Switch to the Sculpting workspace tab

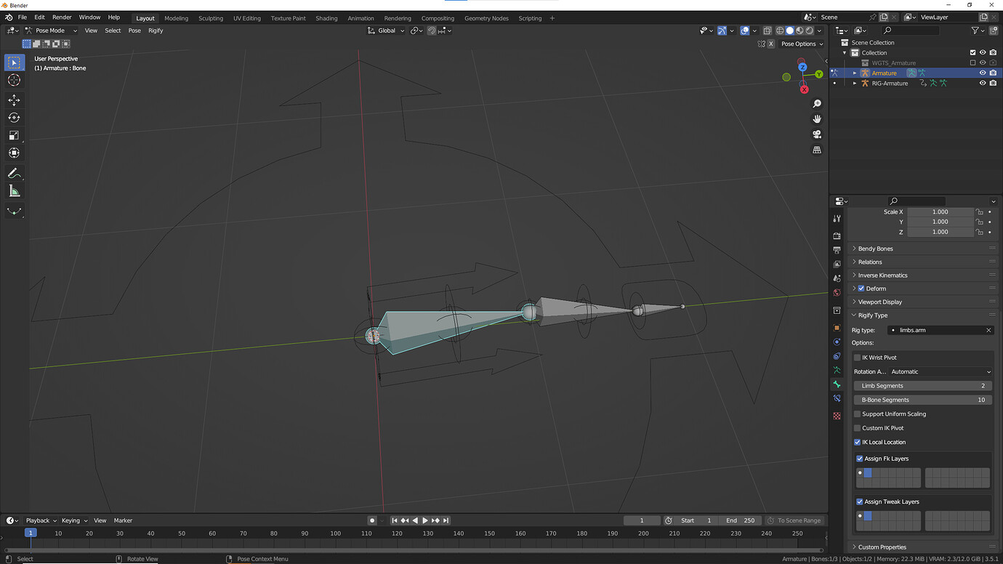pyautogui.click(x=211, y=18)
